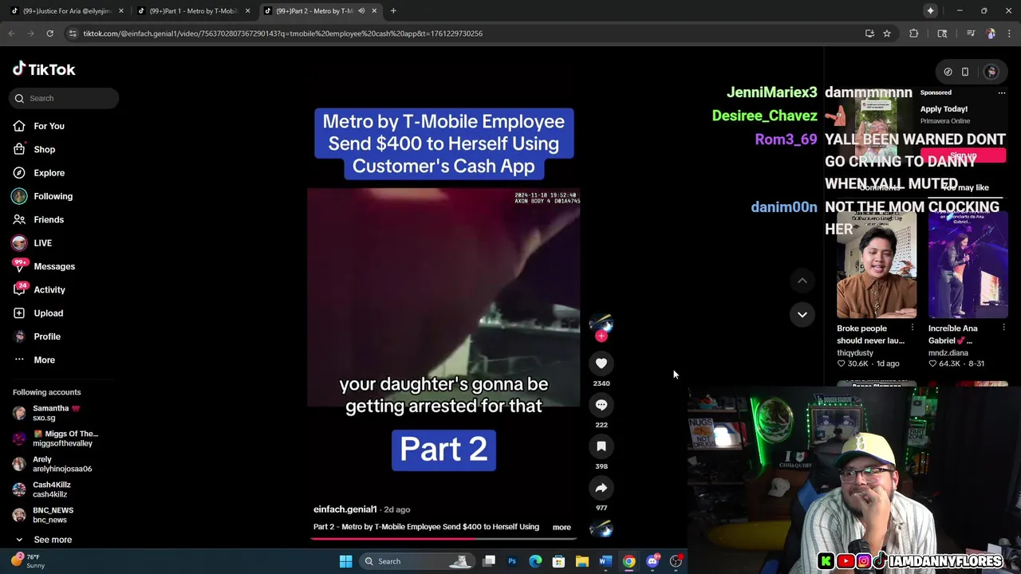Open the Shop section
The width and height of the screenshot is (1021, 574).
tap(45, 149)
